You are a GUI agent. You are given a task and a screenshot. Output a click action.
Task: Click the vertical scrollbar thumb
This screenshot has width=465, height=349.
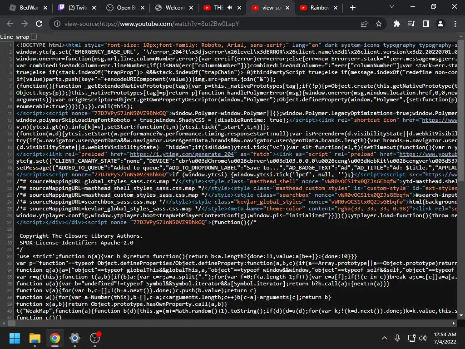[x=461, y=110]
